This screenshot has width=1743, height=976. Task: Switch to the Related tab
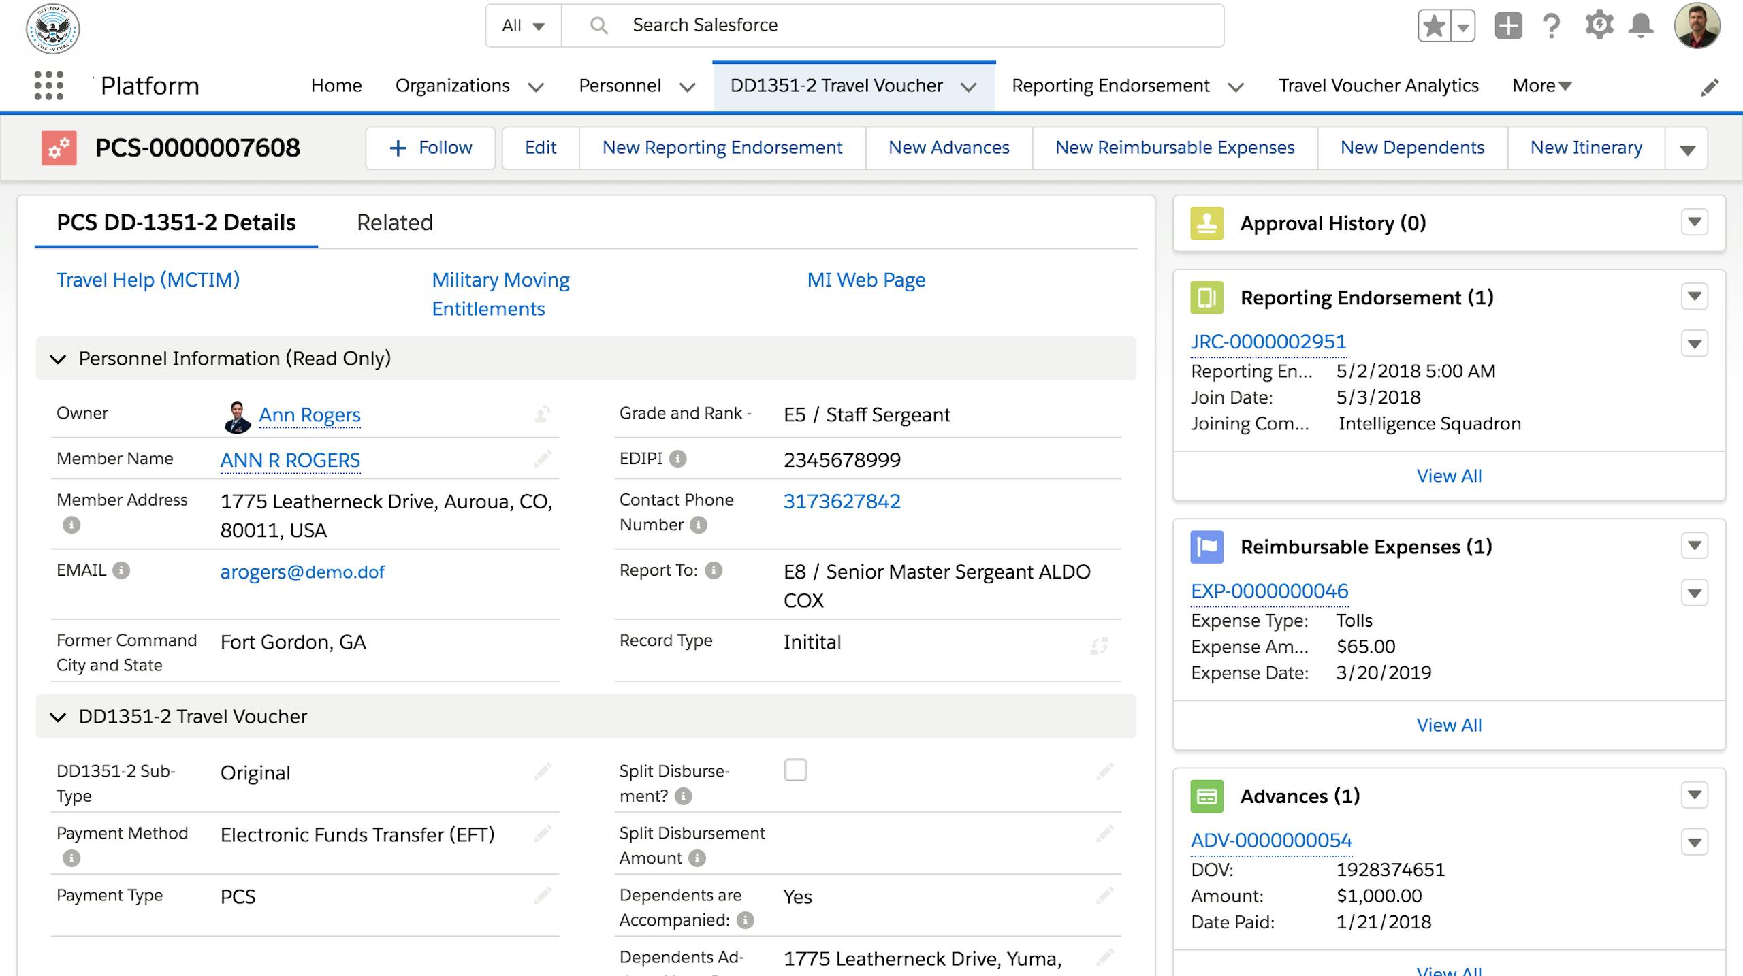coord(395,223)
